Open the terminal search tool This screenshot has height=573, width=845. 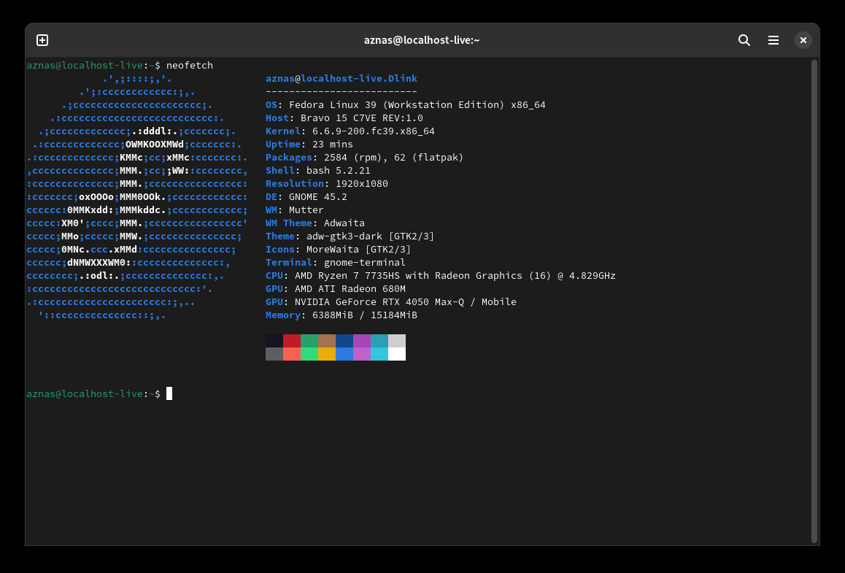click(744, 40)
